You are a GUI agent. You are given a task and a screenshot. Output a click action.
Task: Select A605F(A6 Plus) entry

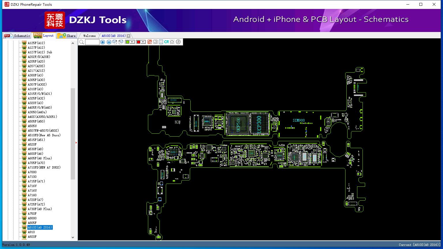pyautogui.click(x=40, y=158)
